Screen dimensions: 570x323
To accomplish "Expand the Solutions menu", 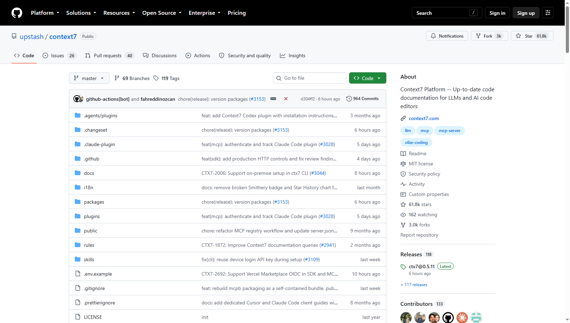I will point(81,13).
